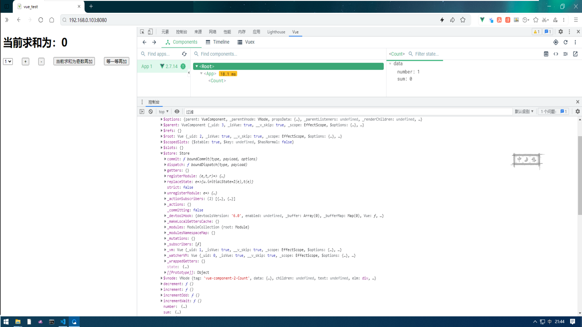
Task: Click scroll to component icon
Action: tap(546, 54)
